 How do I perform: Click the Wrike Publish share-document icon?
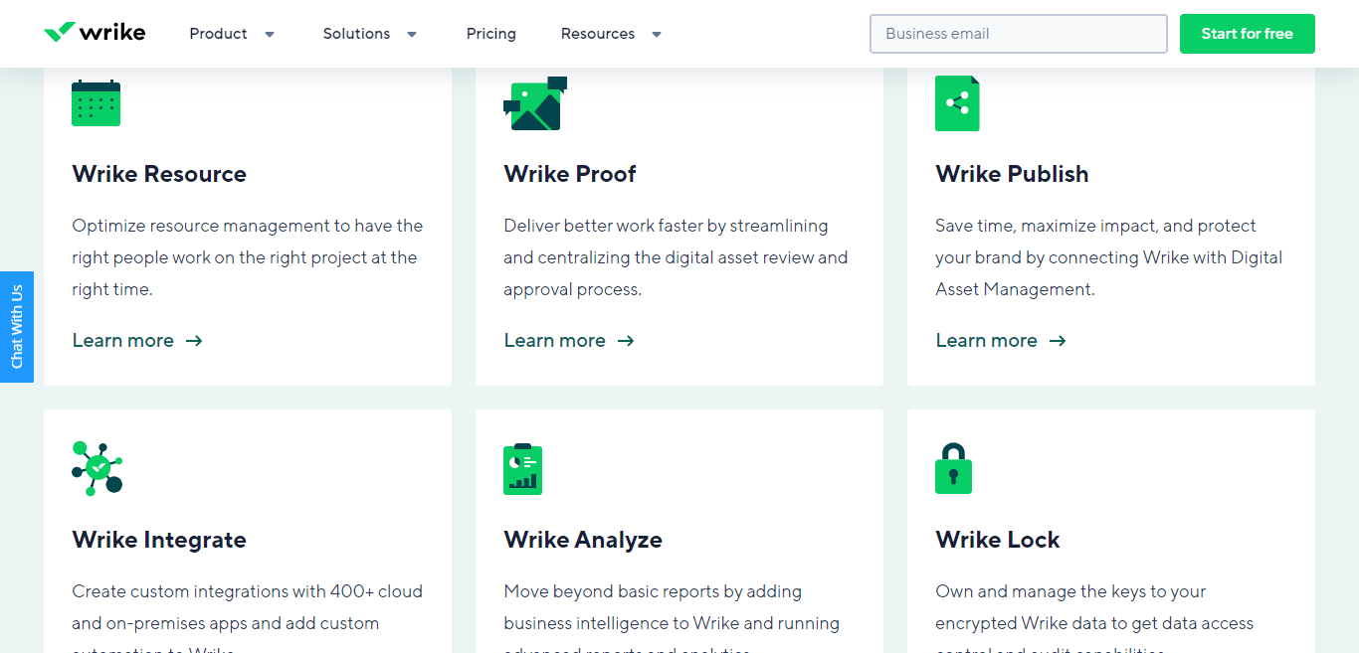(x=957, y=103)
